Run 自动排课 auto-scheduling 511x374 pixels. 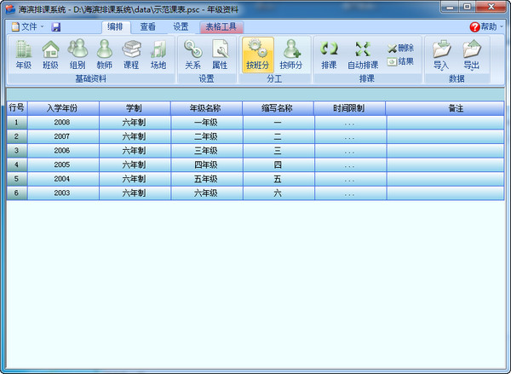(x=363, y=54)
